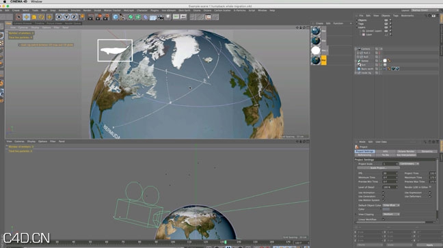
Task: Open Objects menu in Object Manager
Action: point(386,16)
